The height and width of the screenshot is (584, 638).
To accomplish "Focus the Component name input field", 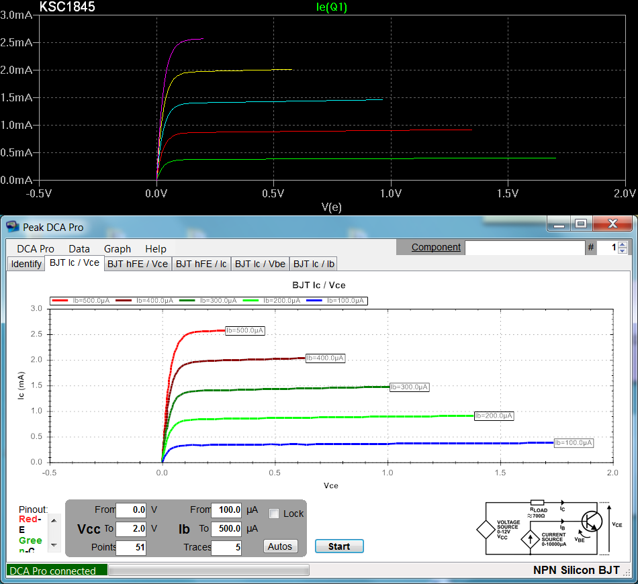I will point(525,247).
